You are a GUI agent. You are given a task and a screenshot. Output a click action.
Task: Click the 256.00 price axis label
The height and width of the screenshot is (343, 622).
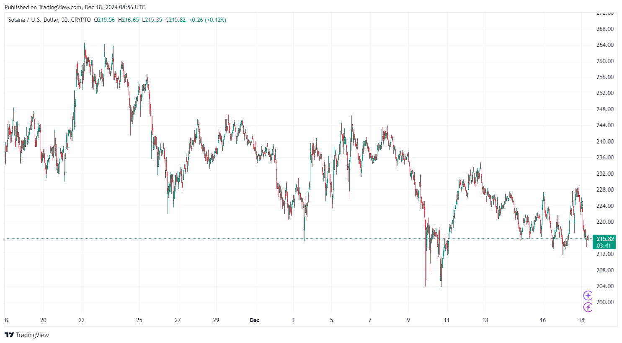click(605, 77)
